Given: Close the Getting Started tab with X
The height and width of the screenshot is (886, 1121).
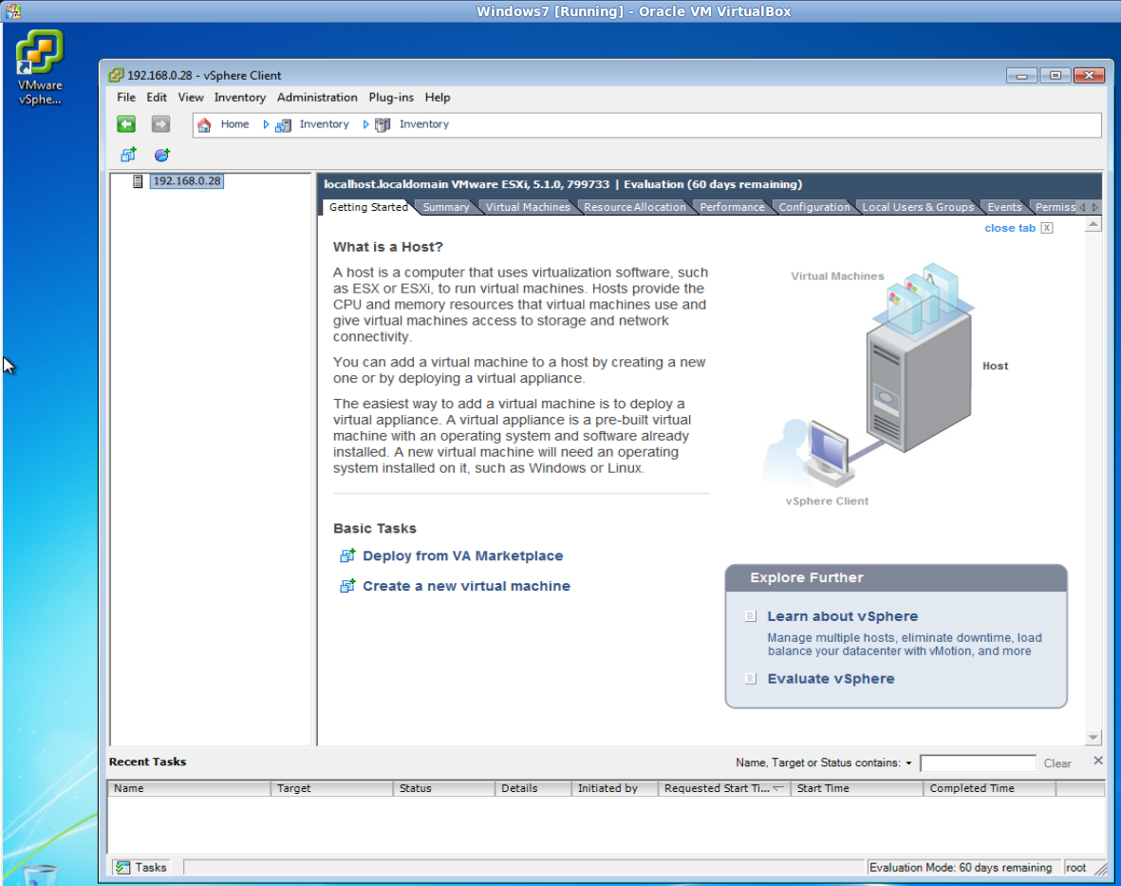Looking at the screenshot, I should click(1047, 228).
